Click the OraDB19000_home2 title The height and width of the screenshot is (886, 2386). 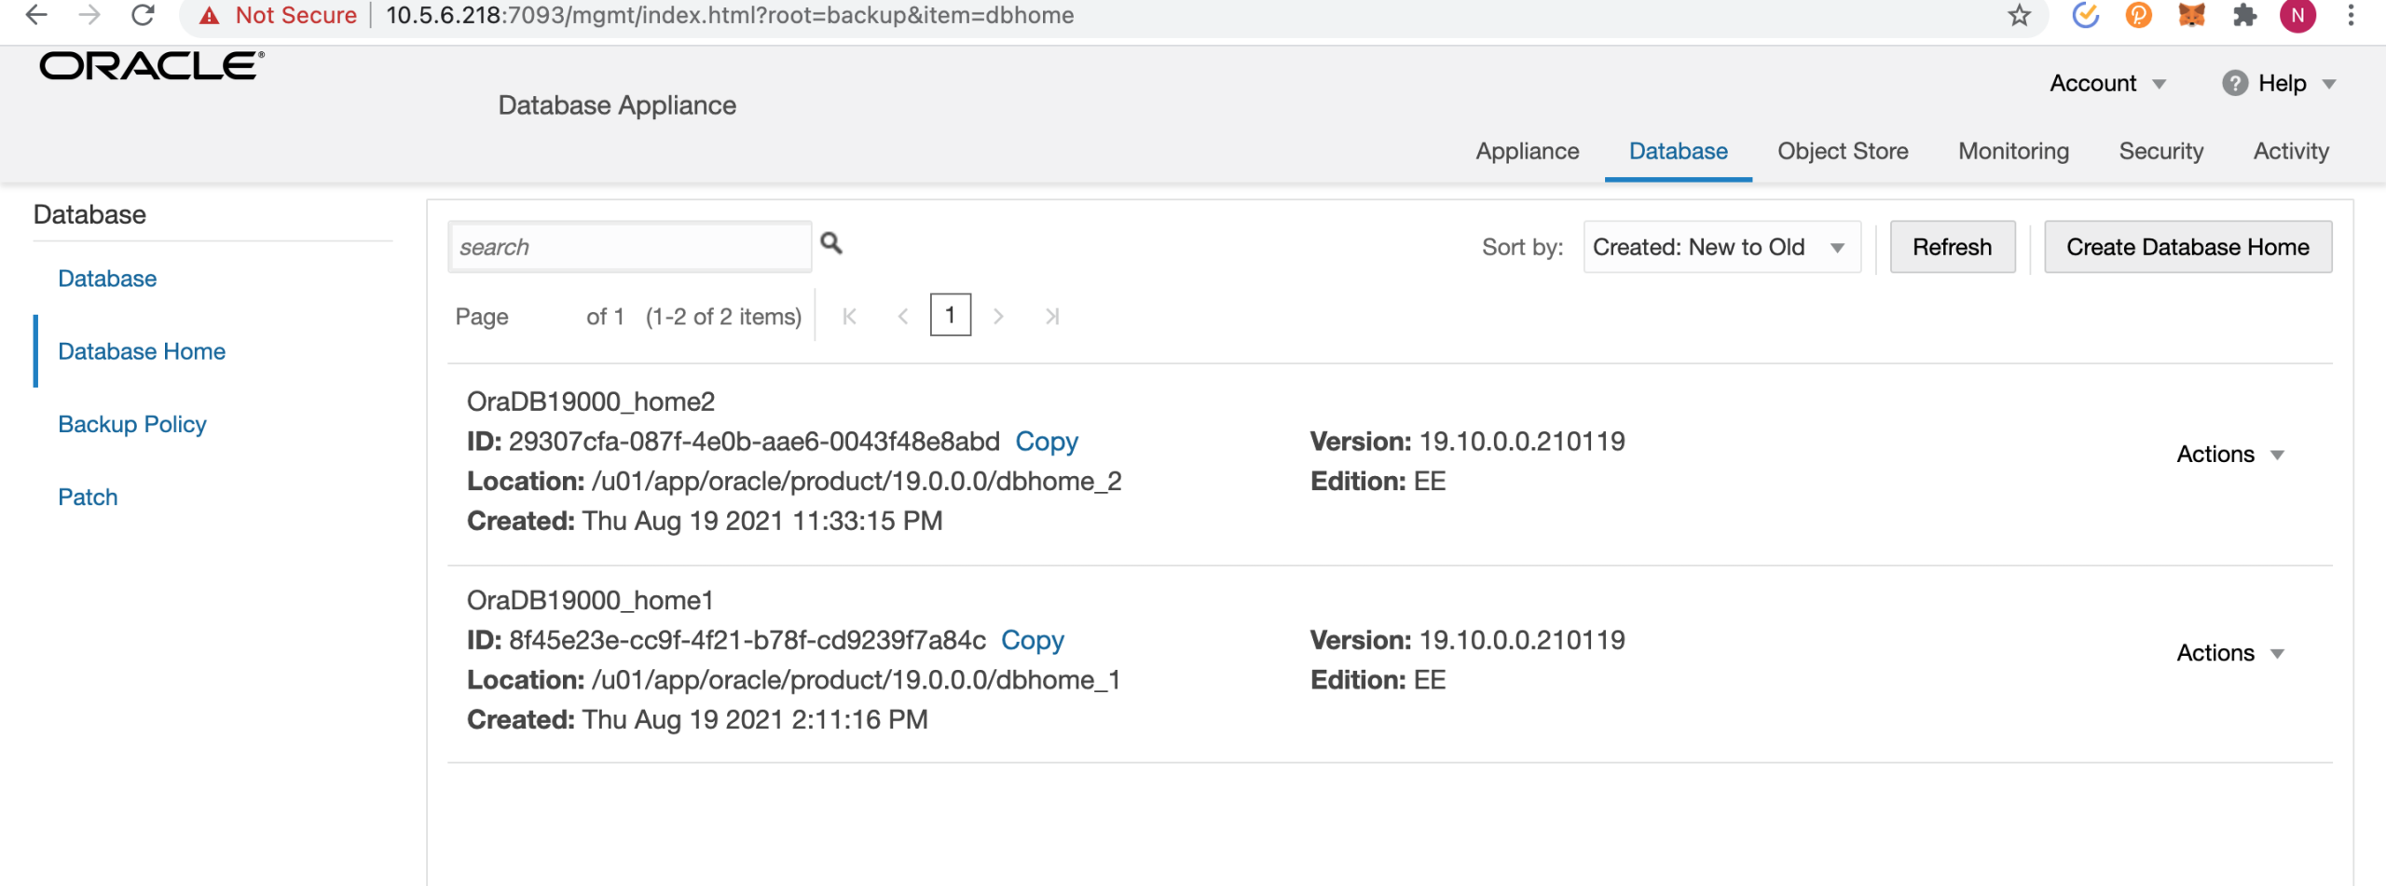[591, 402]
